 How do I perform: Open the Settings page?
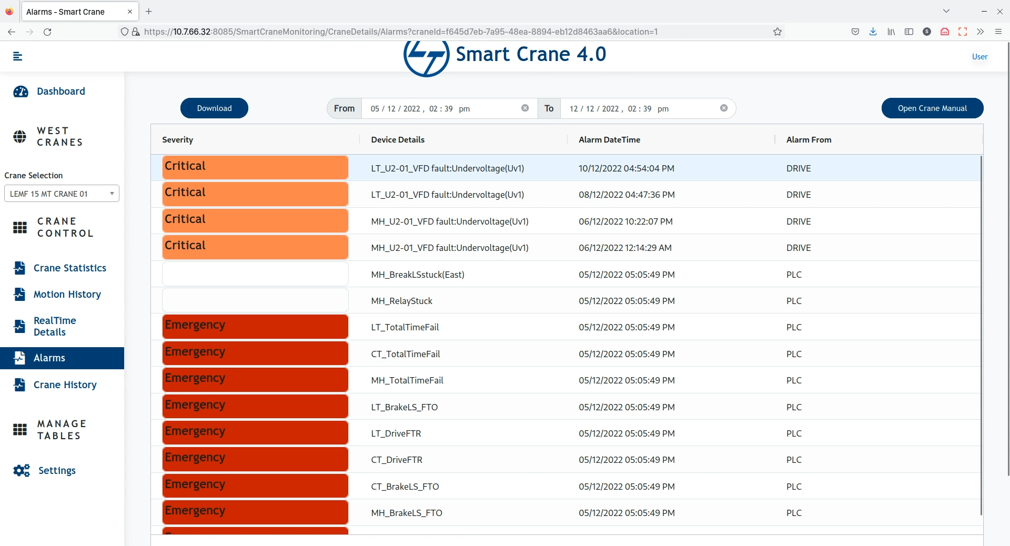point(57,470)
